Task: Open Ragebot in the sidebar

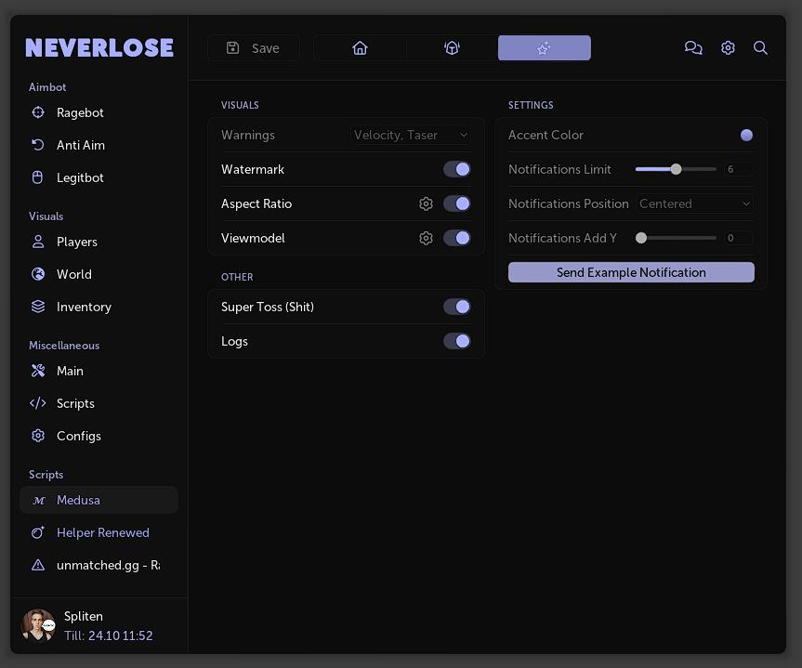Action: 80,112
